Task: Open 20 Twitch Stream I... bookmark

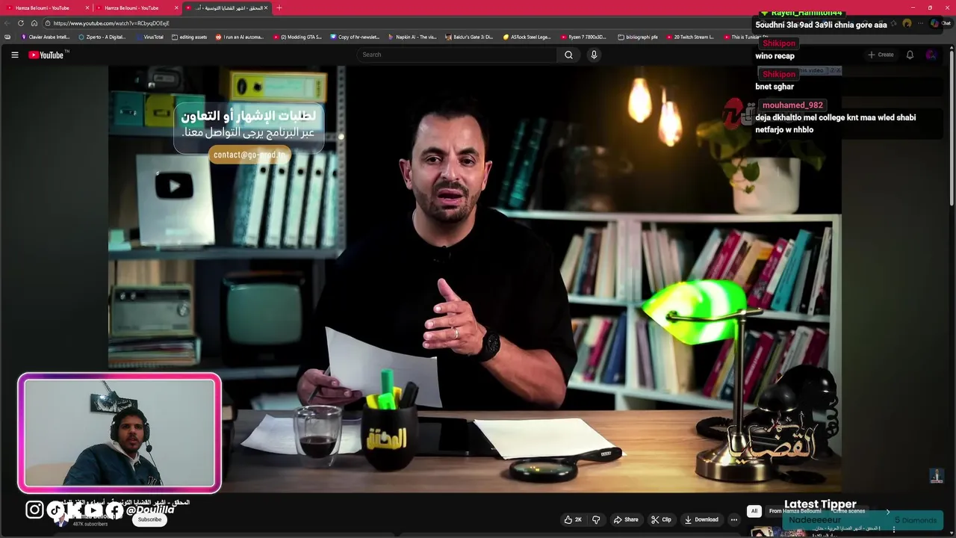Action: [x=689, y=37]
